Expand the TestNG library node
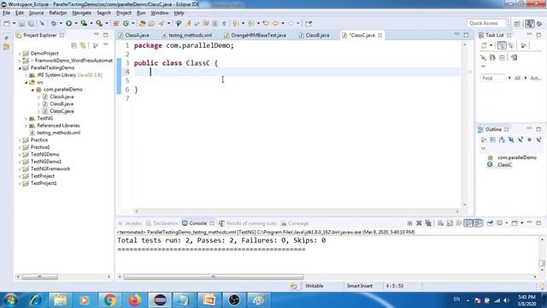This screenshot has height=308, width=547. [x=26, y=118]
